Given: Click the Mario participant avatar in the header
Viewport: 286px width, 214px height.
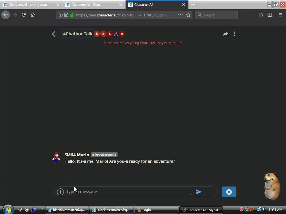Looking at the screenshot, I should [x=116, y=34].
